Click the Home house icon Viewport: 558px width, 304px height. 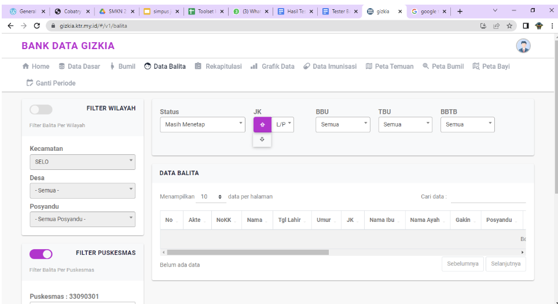(x=25, y=66)
